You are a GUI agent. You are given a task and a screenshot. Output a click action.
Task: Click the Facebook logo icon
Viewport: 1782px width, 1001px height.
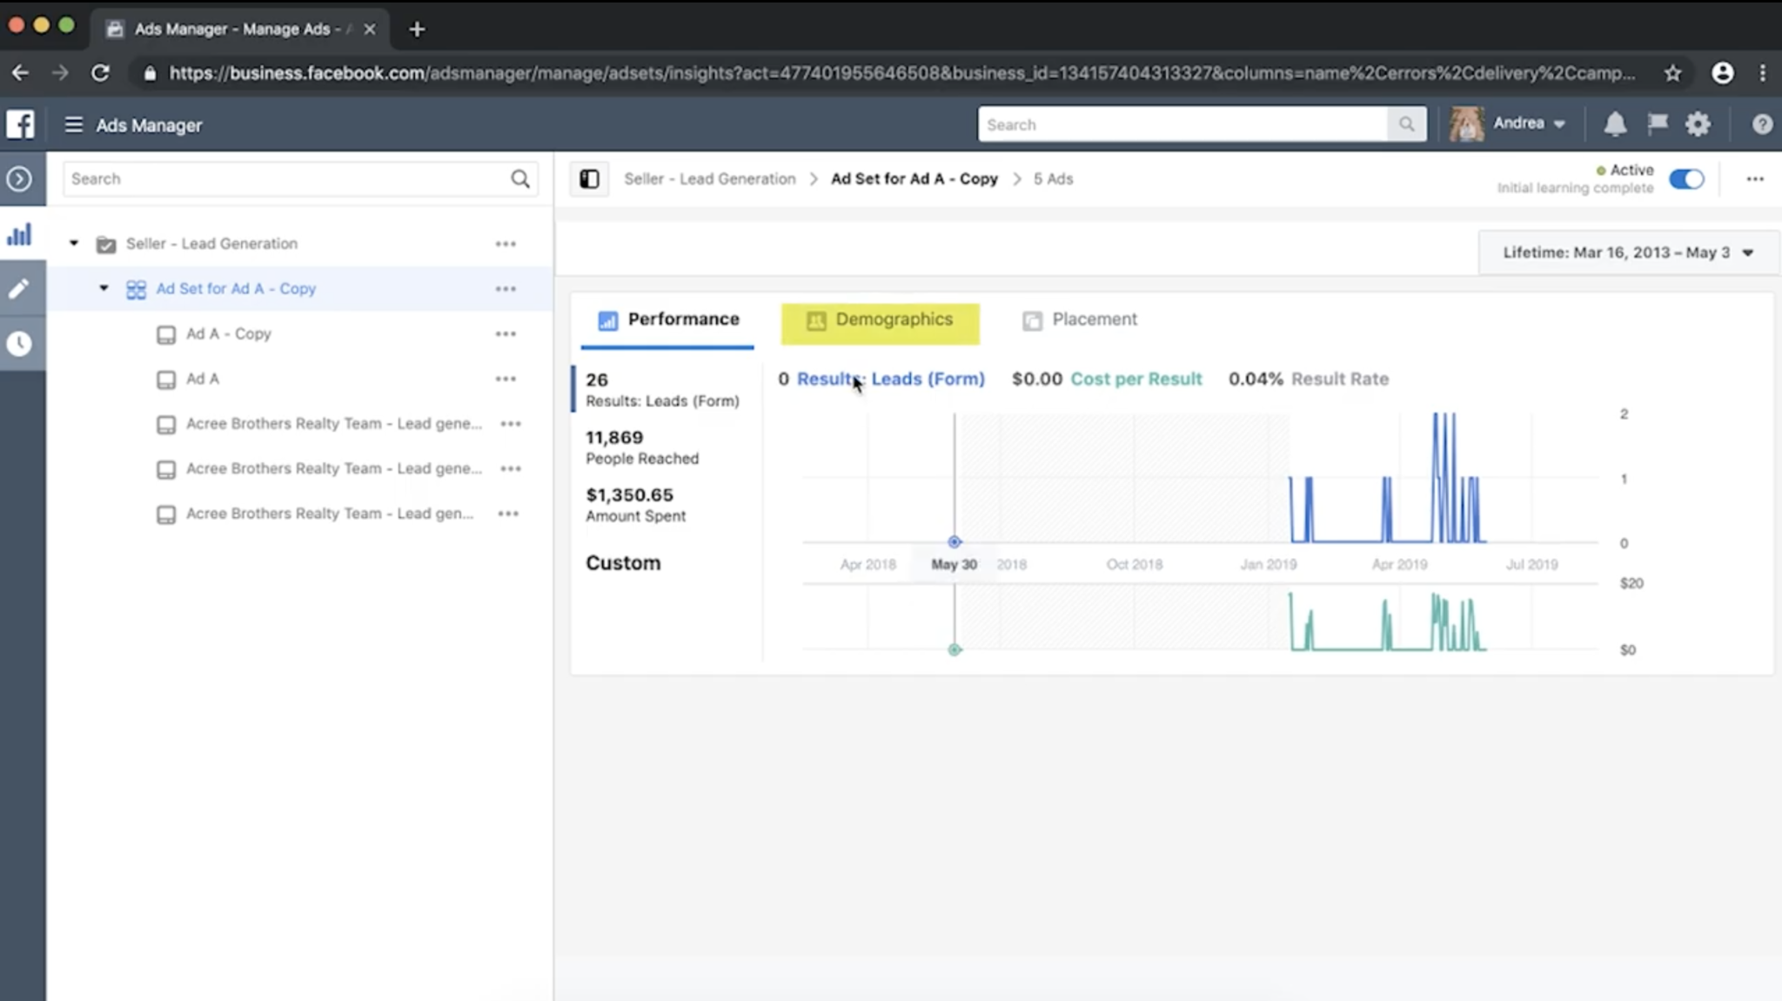20,124
